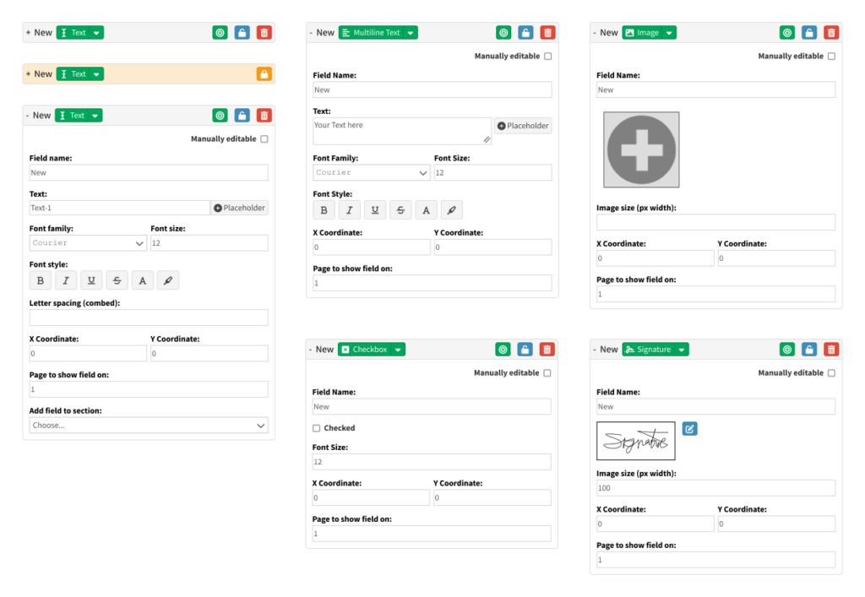Open Font family dropdown in expanded Text panel
Image resolution: width=865 pixels, height=597 pixels.
coord(88,243)
